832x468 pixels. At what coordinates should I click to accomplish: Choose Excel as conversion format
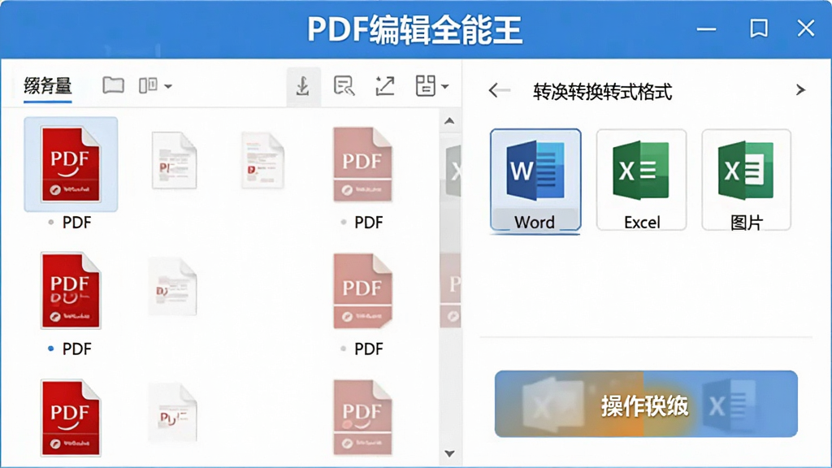[x=641, y=180]
